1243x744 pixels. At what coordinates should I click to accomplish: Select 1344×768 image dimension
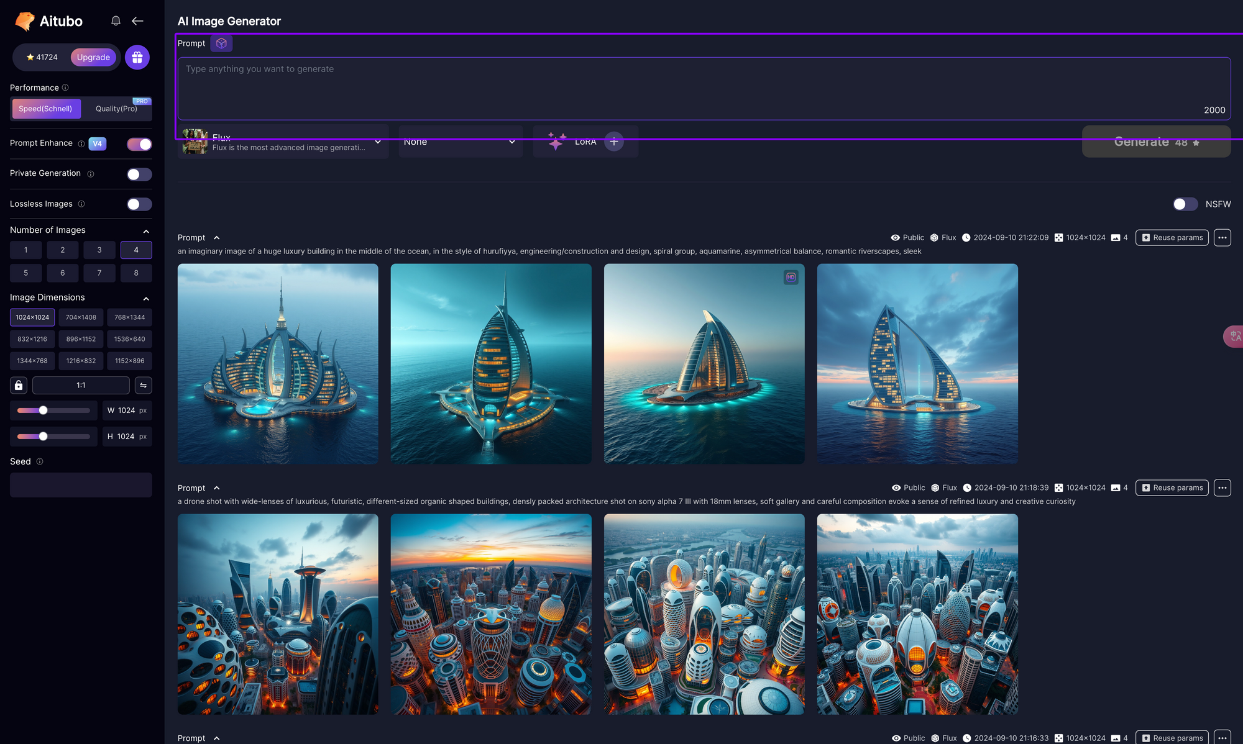[32, 361]
